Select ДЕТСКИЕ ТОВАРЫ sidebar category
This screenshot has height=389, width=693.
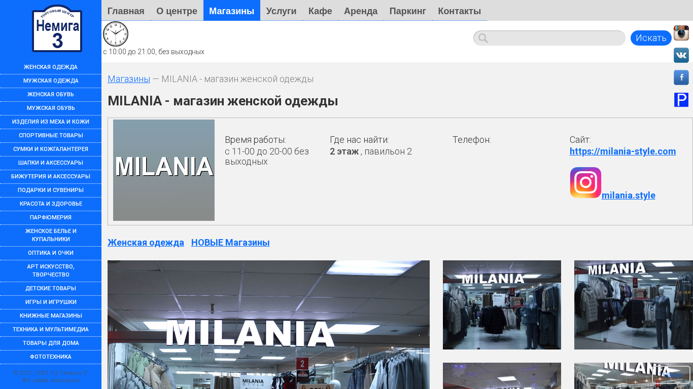point(51,289)
